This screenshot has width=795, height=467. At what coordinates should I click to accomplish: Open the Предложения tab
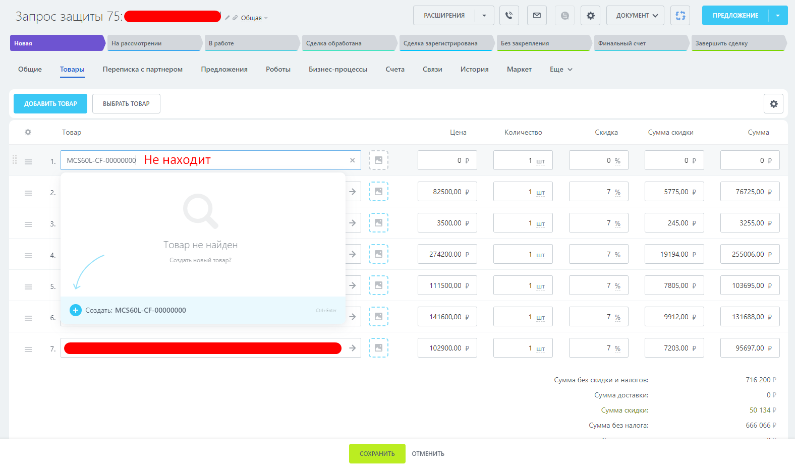pos(224,69)
